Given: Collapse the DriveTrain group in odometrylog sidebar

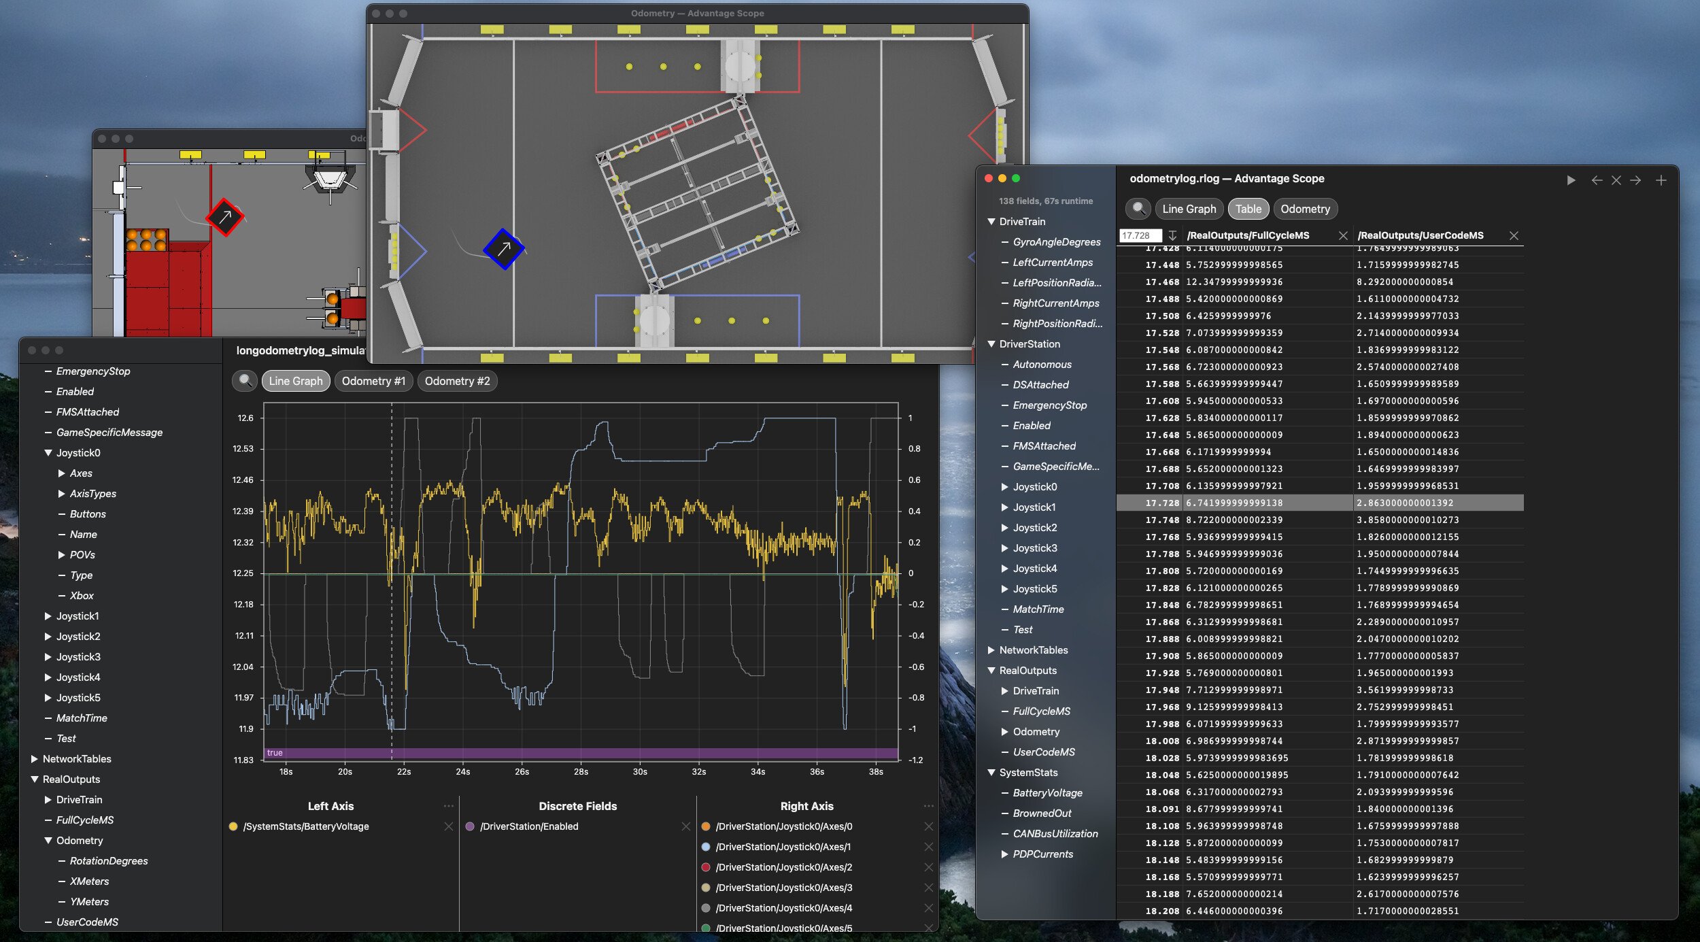Looking at the screenshot, I should coord(991,222).
